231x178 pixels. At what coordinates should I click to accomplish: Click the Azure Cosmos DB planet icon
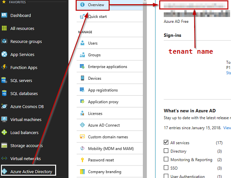[x=4, y=106]
